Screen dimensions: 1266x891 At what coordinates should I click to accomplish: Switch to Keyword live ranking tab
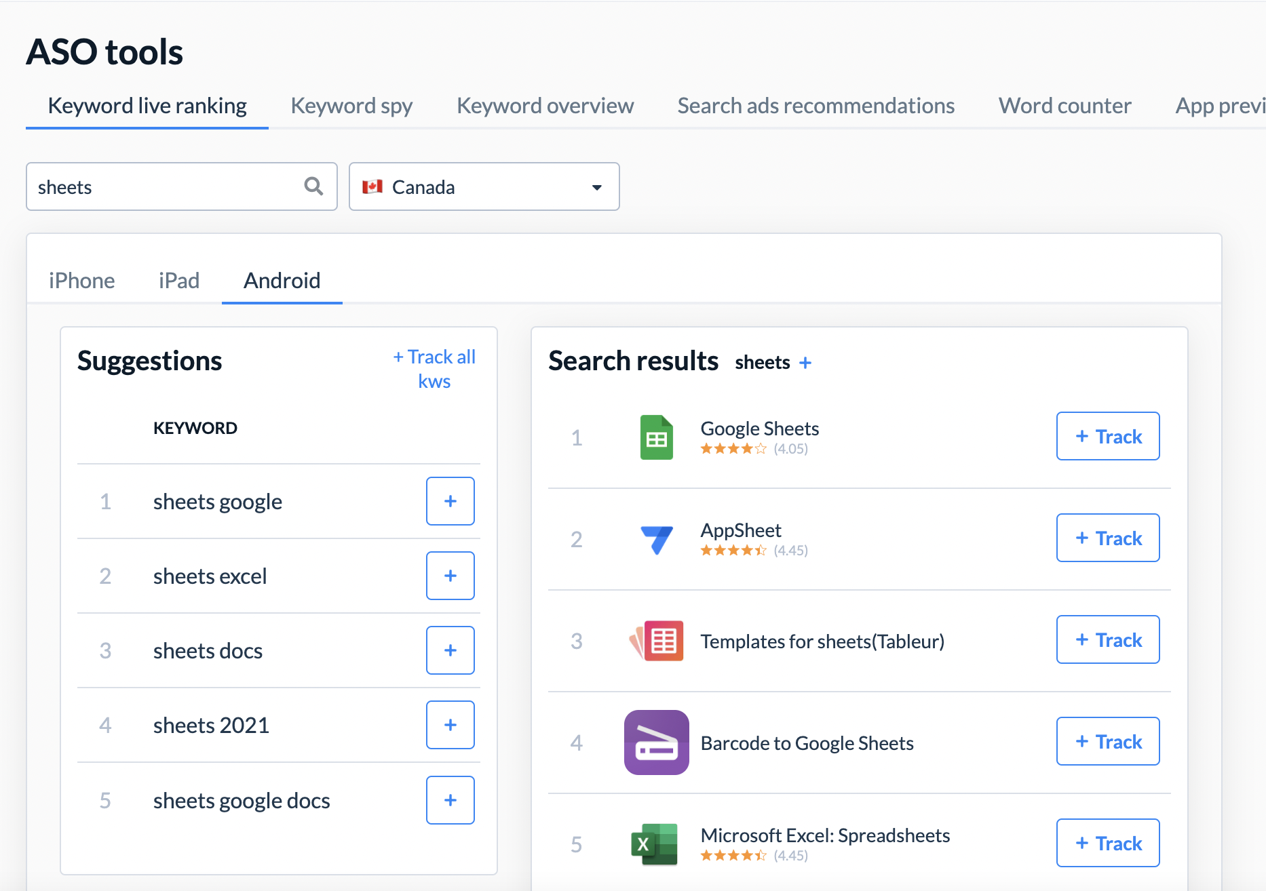coord(147,106)
